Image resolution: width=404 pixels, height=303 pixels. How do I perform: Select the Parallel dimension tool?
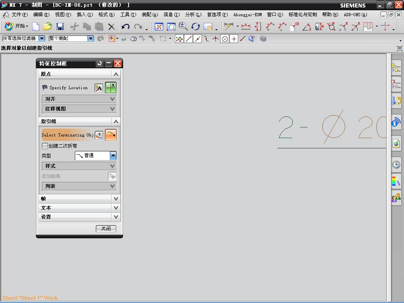click(270, 26)
